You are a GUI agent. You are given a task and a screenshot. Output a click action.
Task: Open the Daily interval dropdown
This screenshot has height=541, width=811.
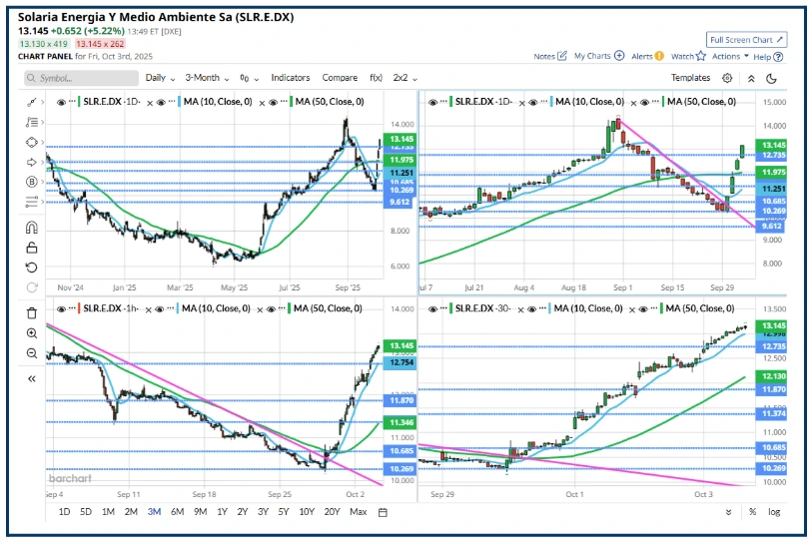(x=160, y=78)
